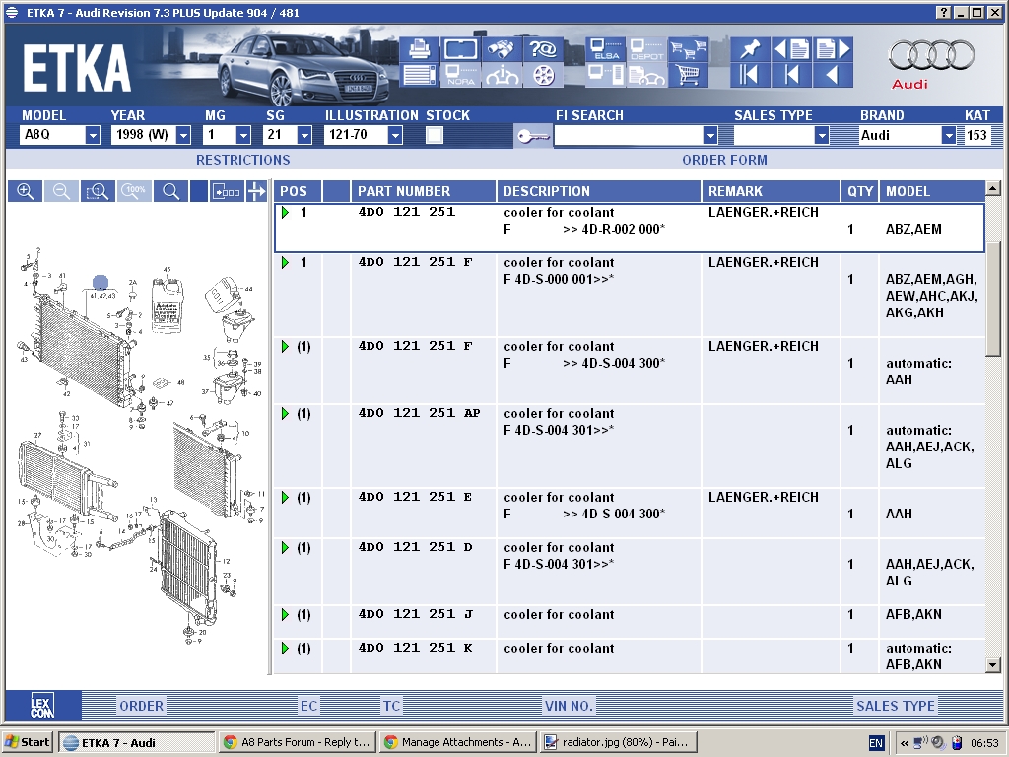
Task: Click the EC button in bottom bar
Action: click(308, 706)
